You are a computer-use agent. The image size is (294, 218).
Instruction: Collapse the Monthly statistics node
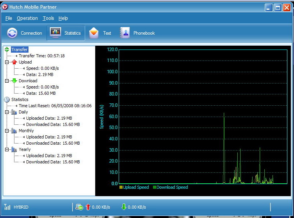coord(7,131)
